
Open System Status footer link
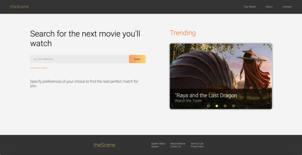pyautogui.click(x=158, y=144)
